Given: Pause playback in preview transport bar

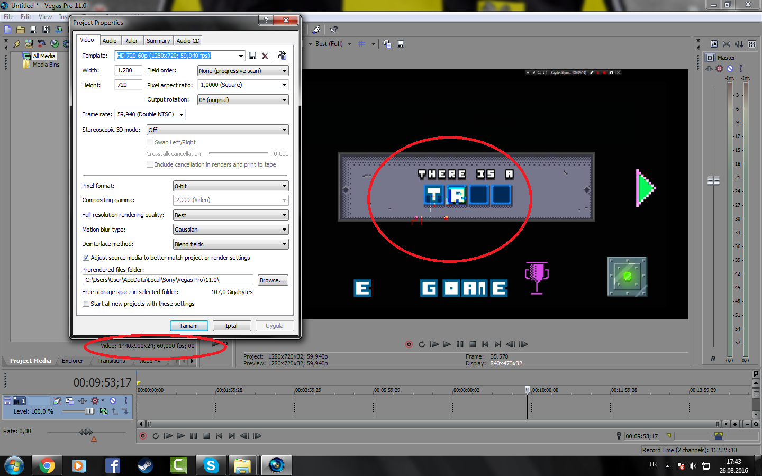Looking at the screenshot, I should 460,344.
